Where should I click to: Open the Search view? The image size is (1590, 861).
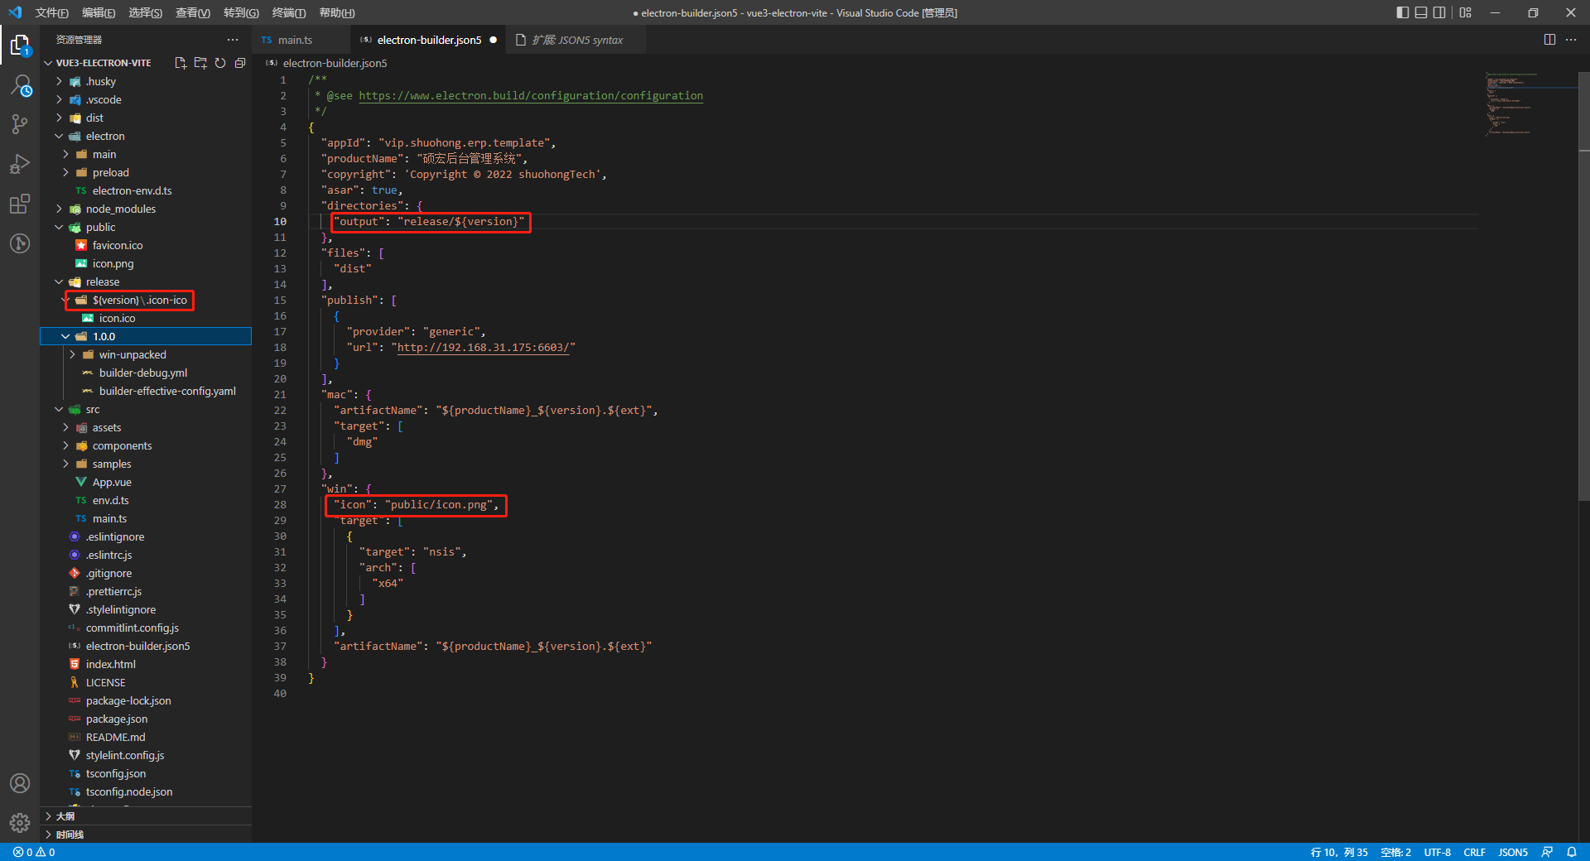[x=21, y=84]
